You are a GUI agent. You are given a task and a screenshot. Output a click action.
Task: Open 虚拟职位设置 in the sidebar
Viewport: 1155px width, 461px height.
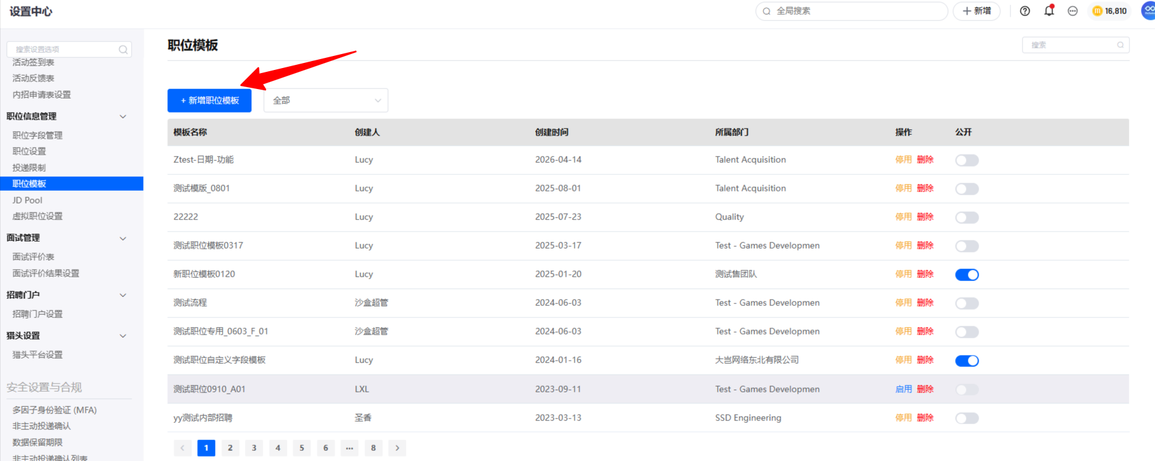(38, 216)
